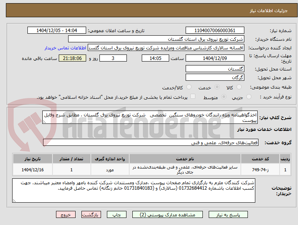
Task: Click the need date cell 1404/12/16
Action: tap(33, 170)
